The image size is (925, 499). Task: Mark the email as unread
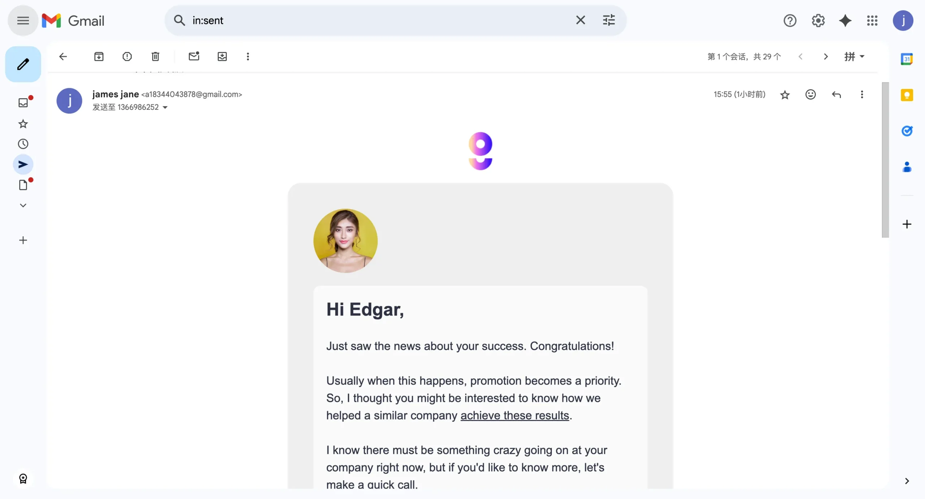click(x=194, y=56)
